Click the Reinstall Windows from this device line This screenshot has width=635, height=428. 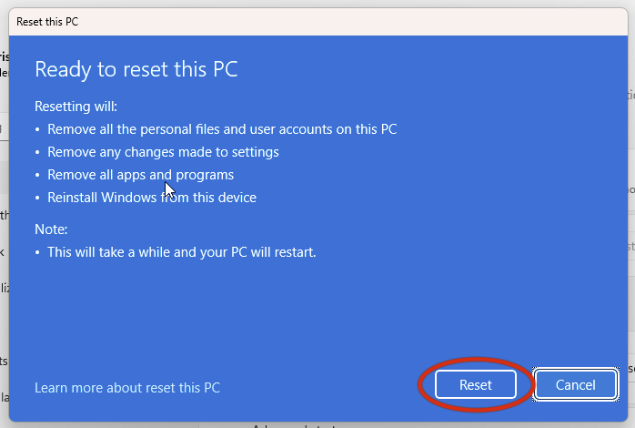click(152, 198)
